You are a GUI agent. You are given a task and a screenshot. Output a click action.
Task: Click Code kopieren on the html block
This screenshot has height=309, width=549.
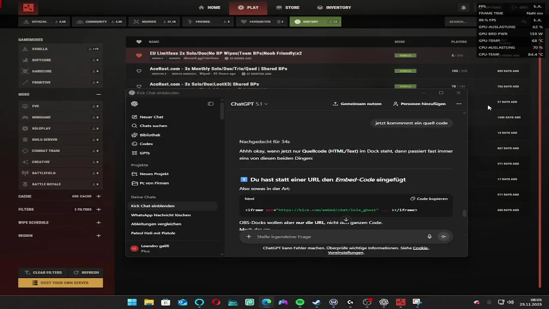(x=429, y=199)
